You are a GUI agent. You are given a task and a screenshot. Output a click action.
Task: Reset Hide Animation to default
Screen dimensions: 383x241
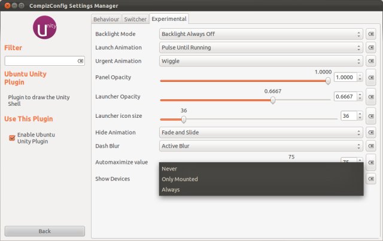(371, 132)
